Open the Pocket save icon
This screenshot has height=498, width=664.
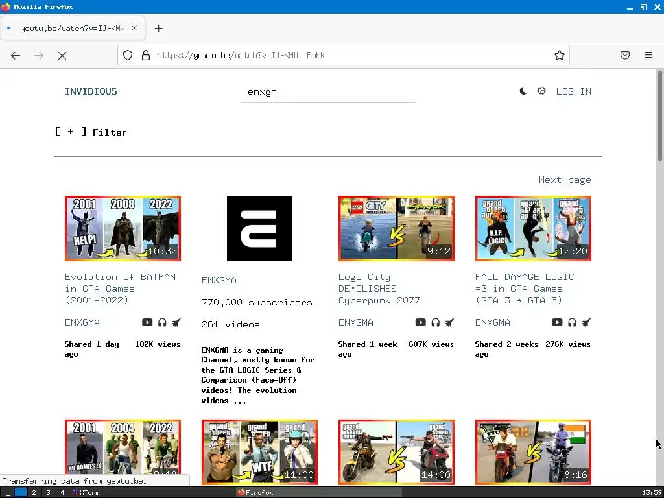(x=625, y=55)
